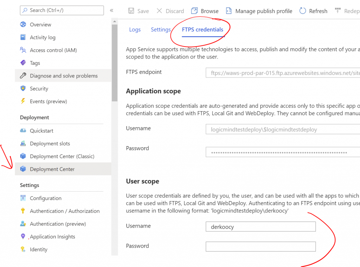Click Application scope Username field
The width and height of the screenshot is (360, 267).
coord(283,129)
